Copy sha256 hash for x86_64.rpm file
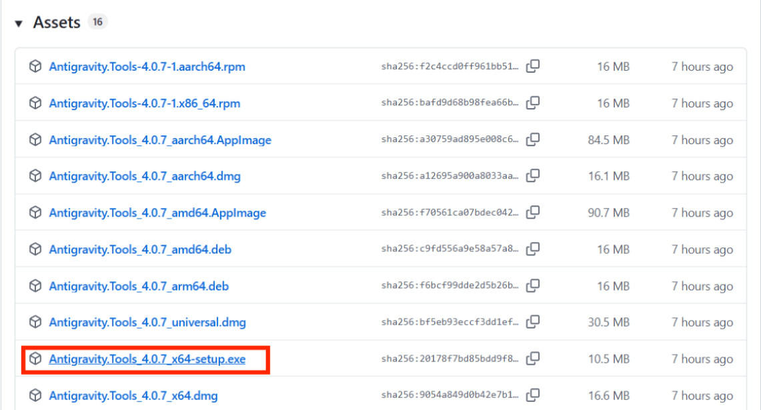This screenshot has height=410, width=761. [533, 103]
